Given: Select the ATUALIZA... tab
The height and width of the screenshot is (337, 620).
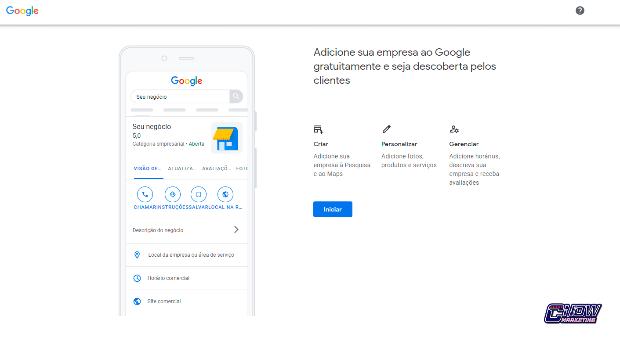Looking at the screenshot, I should click(182, 168).
